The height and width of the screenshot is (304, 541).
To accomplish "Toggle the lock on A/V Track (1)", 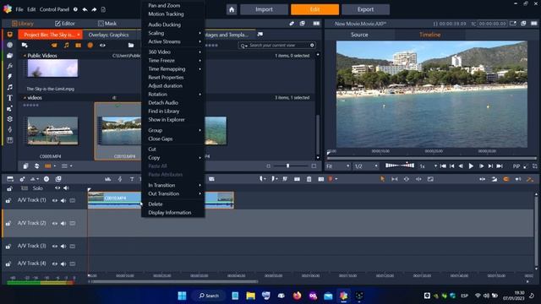I will 8,200.
